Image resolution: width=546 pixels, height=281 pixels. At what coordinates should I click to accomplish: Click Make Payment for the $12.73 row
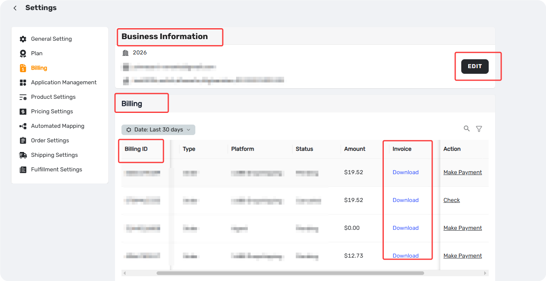[x=462, y=256]
